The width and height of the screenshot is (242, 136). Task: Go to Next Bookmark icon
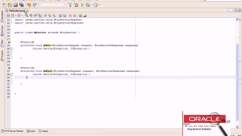click(x=50, y=15)
